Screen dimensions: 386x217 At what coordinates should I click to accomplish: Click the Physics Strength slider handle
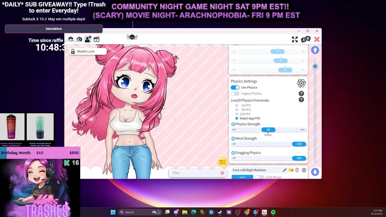click(x=268, y=130)
